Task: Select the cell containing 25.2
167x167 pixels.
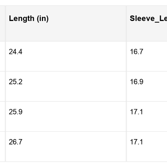Action: tap(66, 86)
